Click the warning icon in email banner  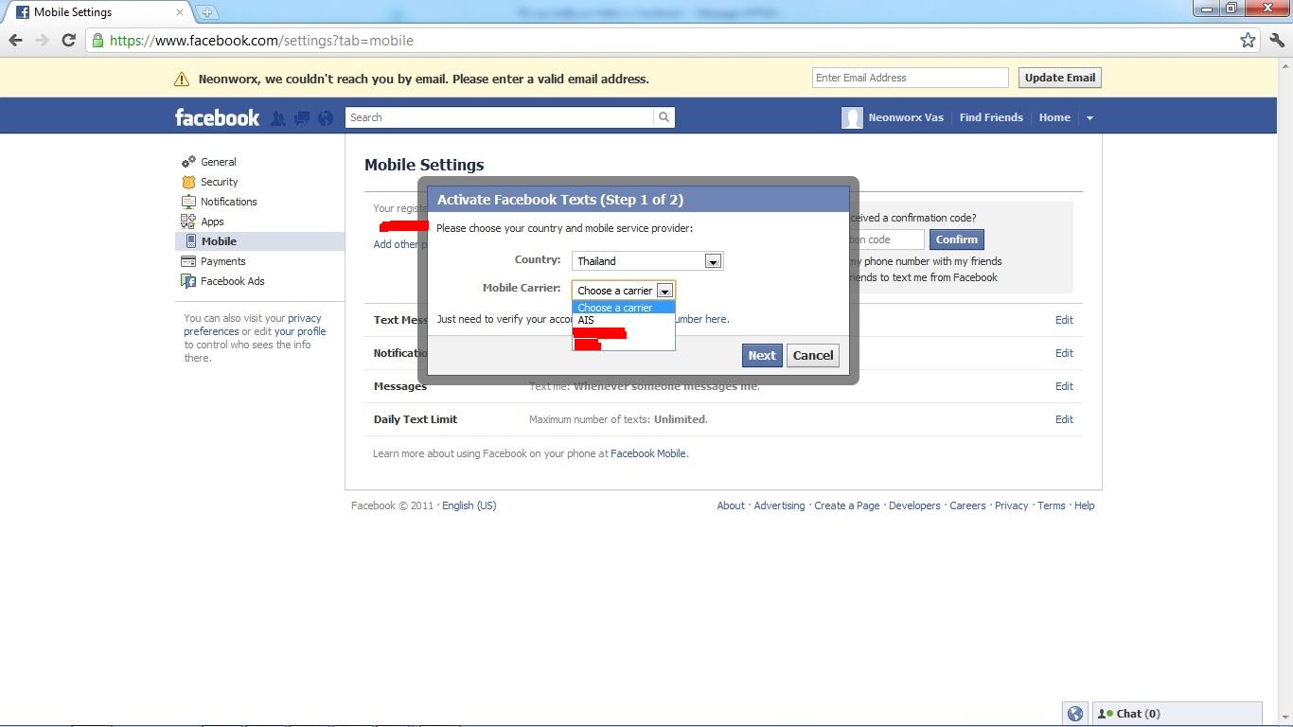pyautogui.click(x=182, y=80)
